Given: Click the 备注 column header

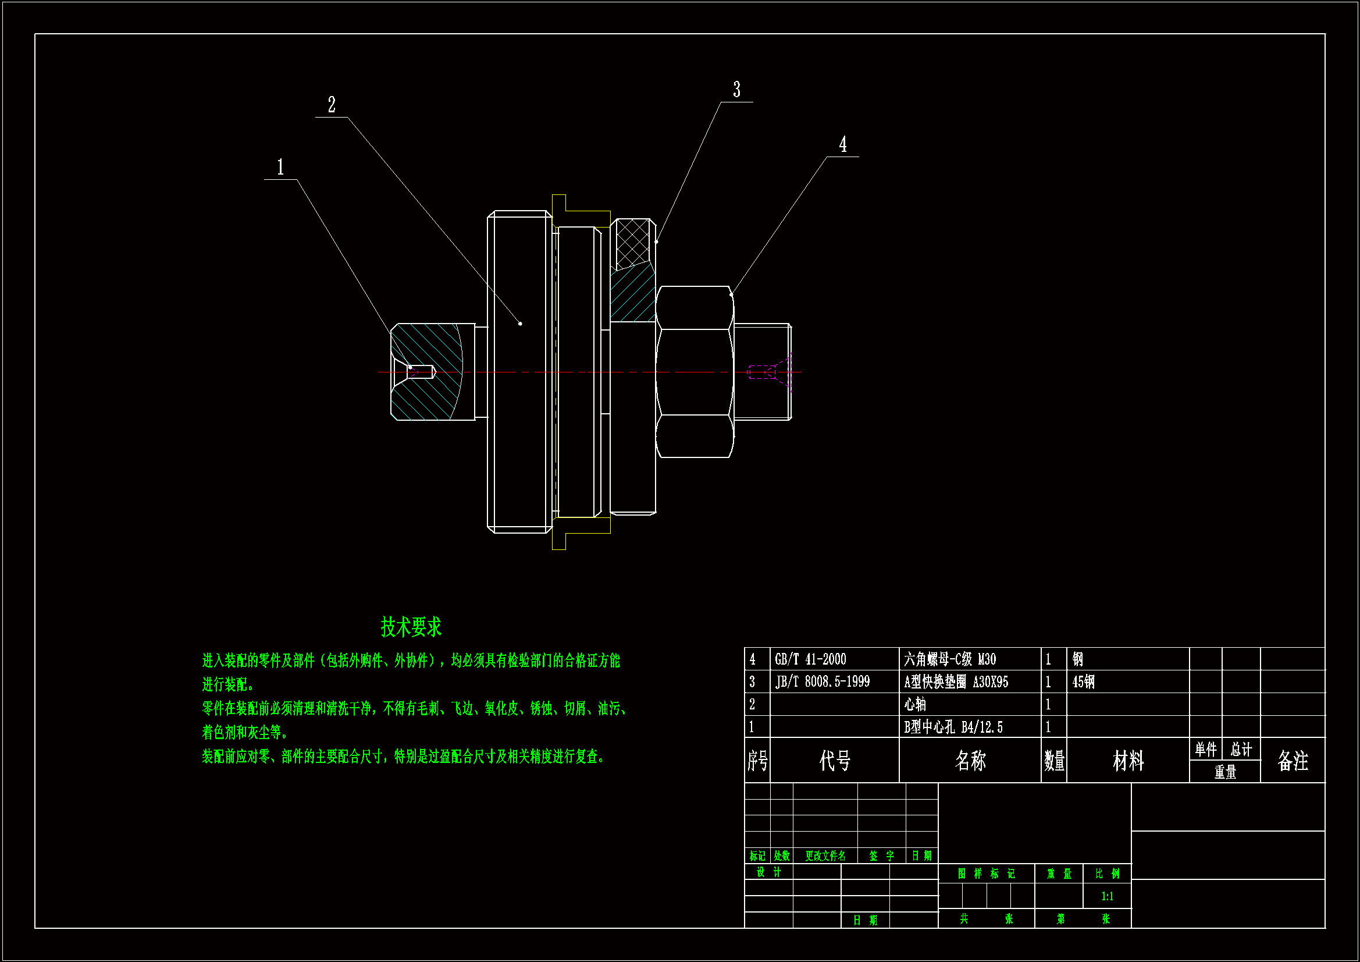Looking at the screenshot, I should [x=1293, y=761].
